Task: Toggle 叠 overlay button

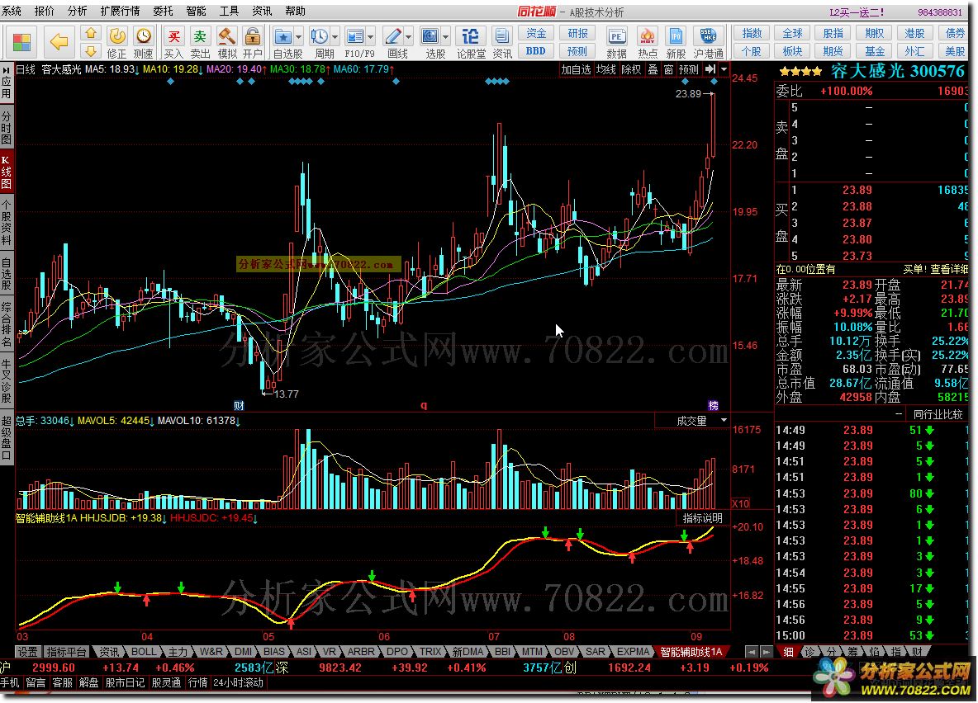Action: (653, 70)
